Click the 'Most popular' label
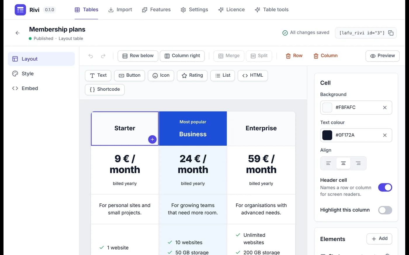This screenshot has height=255, width=409. point(193,122)
